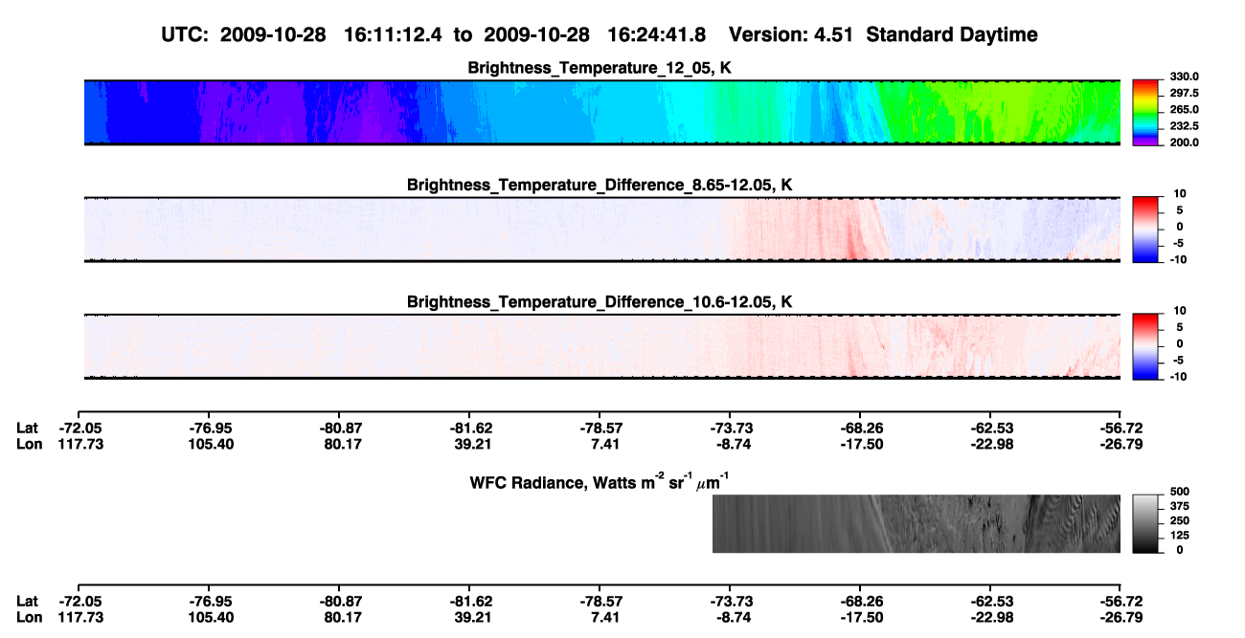Screen dimensions: 1245x638
Task: Click the 8.65-12.05 difference red-blue color bar
Action: 1145,227
